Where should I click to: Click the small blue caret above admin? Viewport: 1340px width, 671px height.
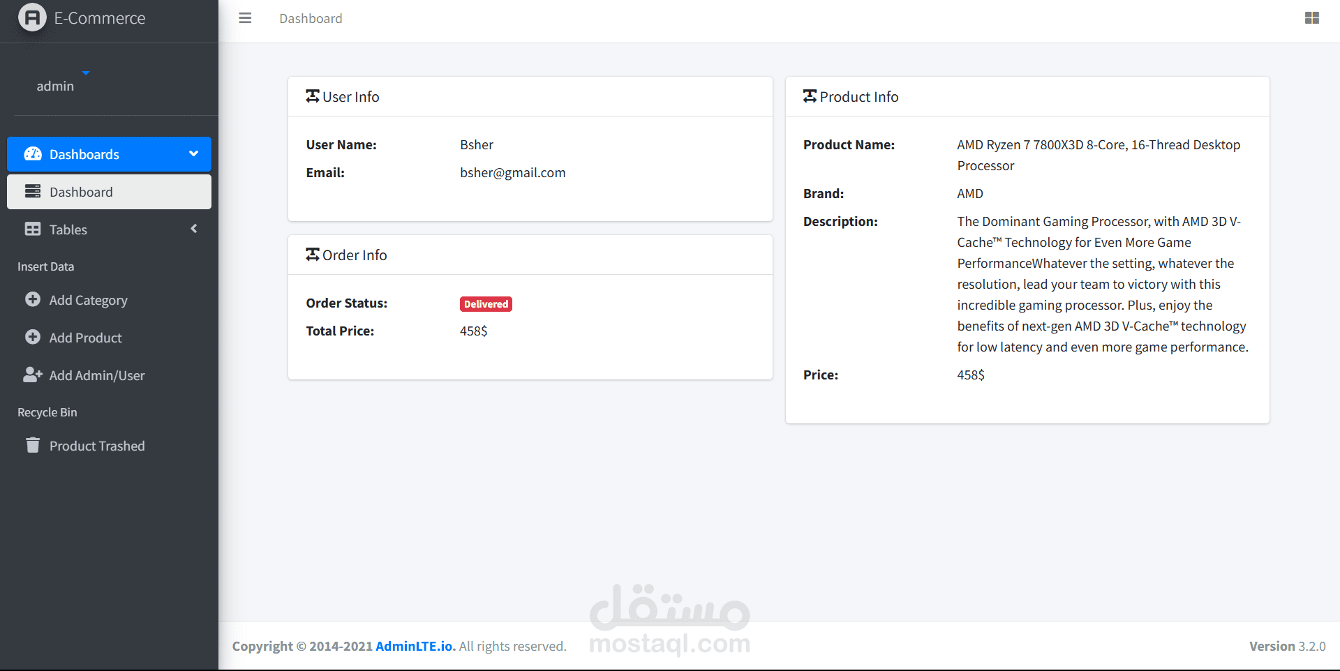[x=86, y=73]
